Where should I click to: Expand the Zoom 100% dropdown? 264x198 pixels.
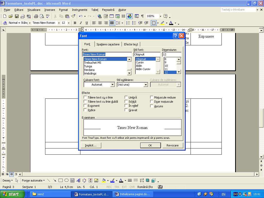click(160, 16)
